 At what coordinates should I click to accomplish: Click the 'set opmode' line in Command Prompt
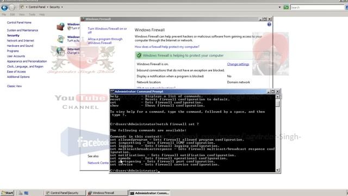[169, 158]
